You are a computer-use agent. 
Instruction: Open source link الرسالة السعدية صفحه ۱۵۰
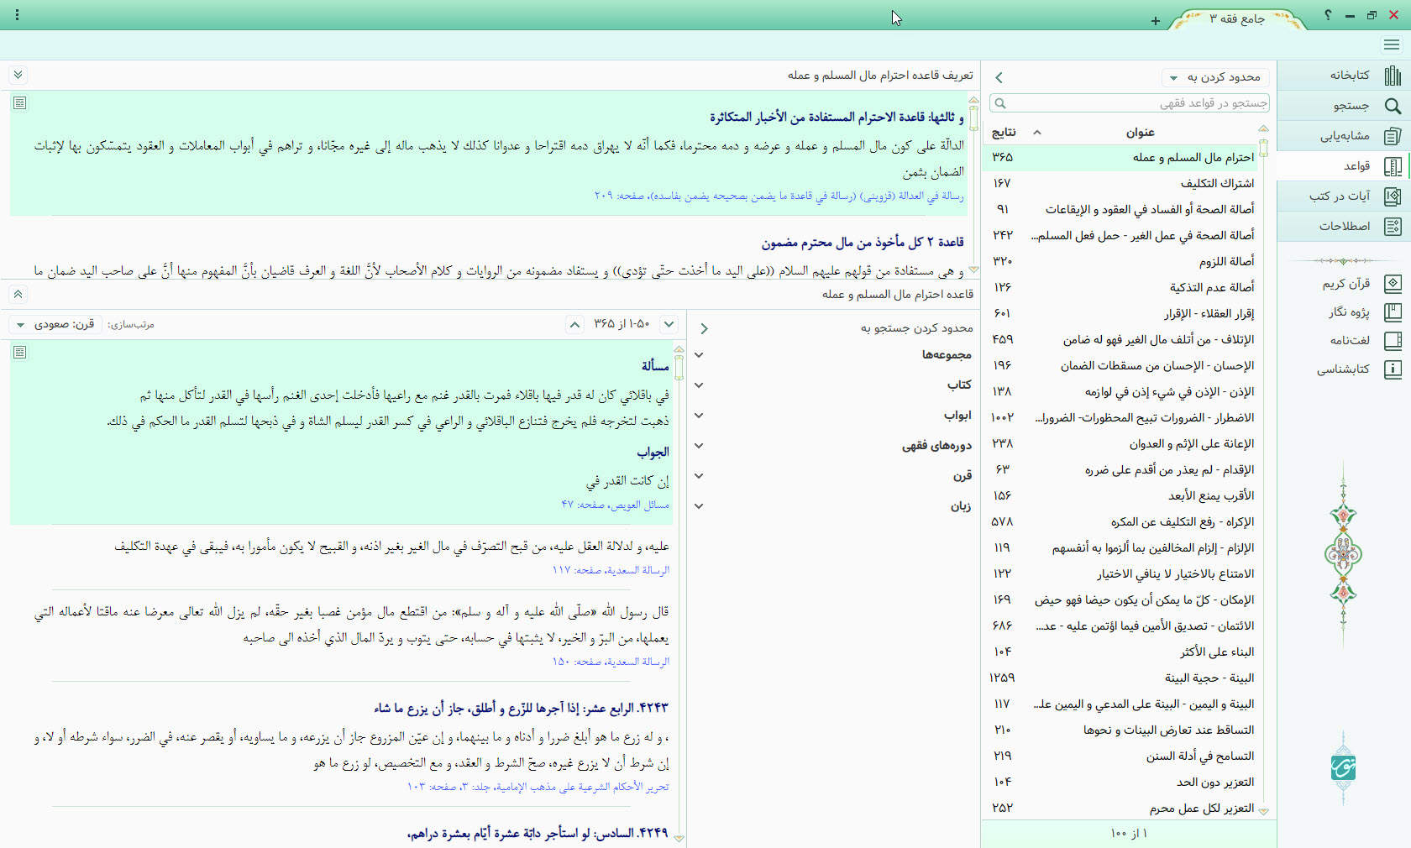(x=611, y=662)
